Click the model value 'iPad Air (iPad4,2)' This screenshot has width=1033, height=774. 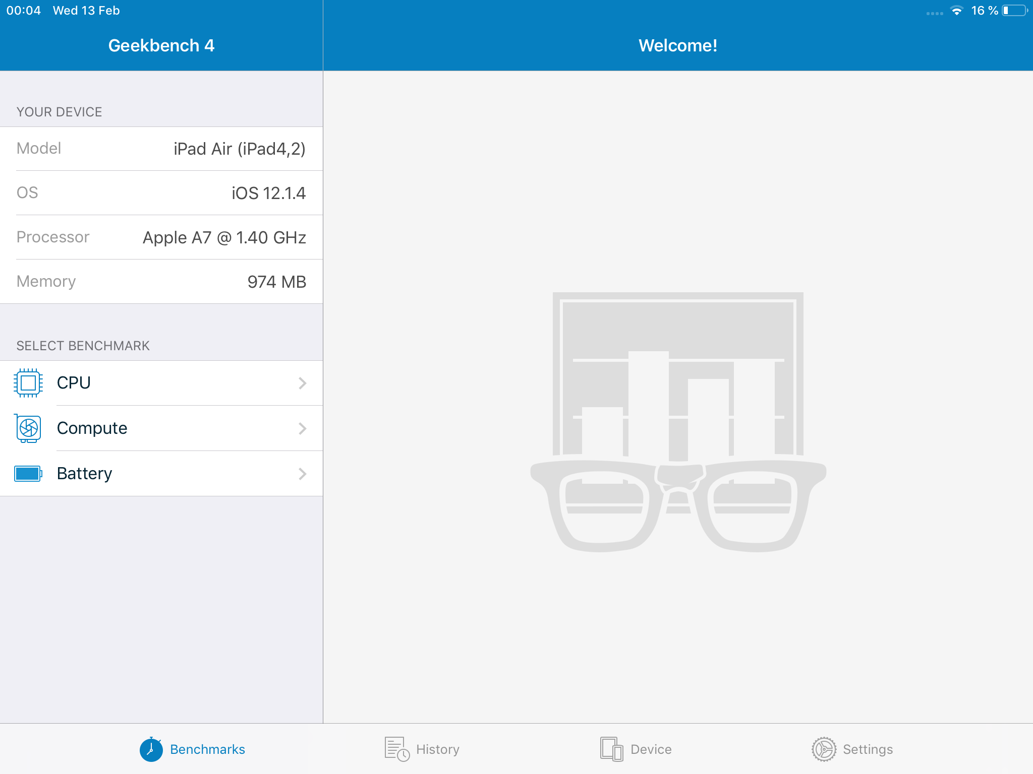[240, 149]
